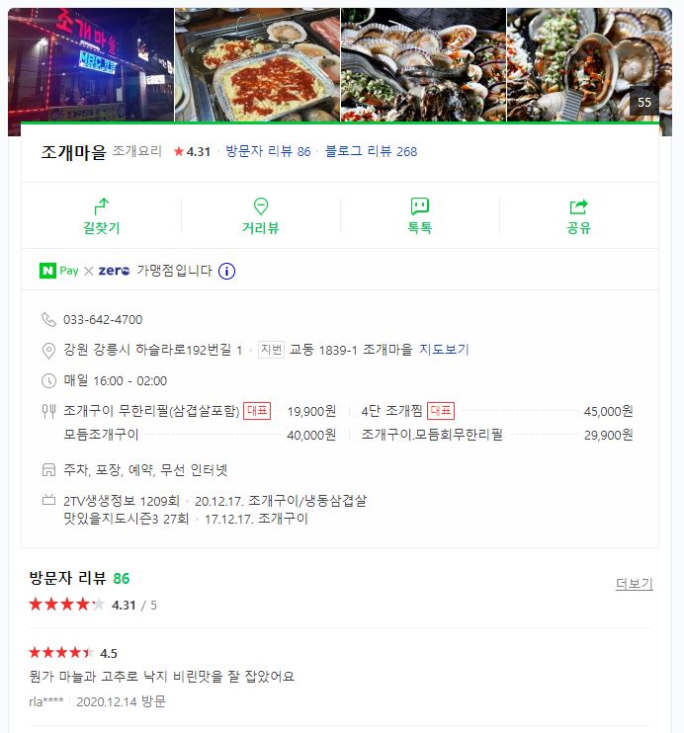Open 방문자 리뷰 86 link in header
684x733 pixels.
[x=268, y=151]
